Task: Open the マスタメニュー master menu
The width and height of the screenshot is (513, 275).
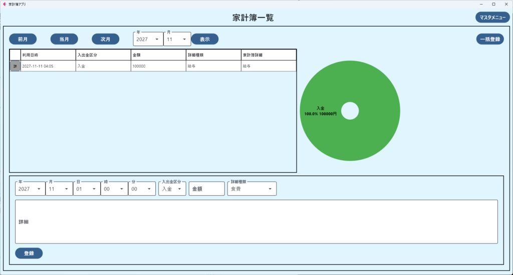Action: pos(492,18)
